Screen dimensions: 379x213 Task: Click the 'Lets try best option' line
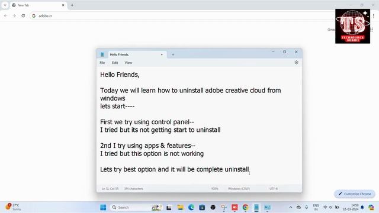[174, 169]
